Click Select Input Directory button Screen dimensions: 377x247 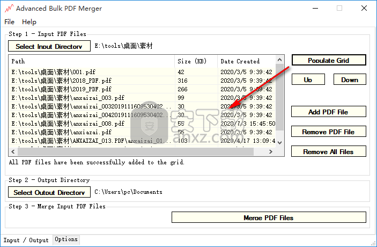[x=49, y=46]
